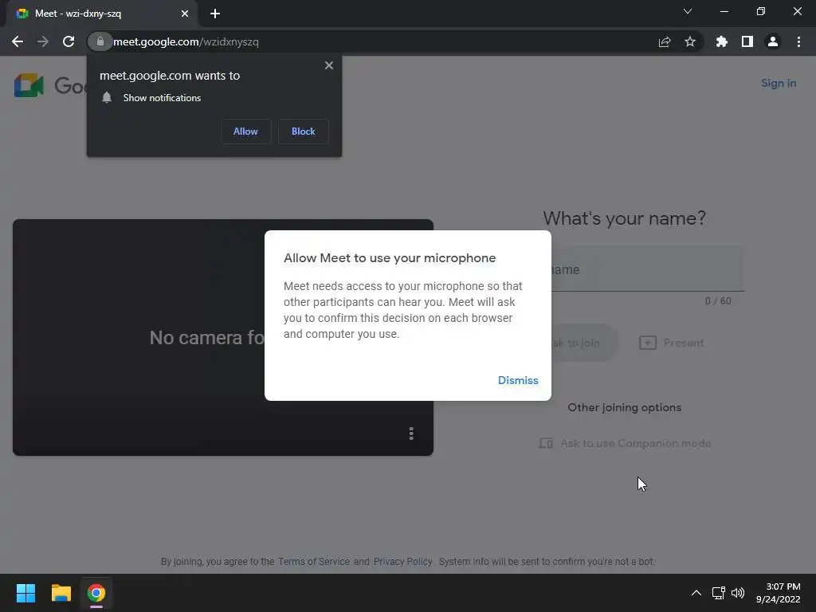Click the your name input field

point(647,269)
